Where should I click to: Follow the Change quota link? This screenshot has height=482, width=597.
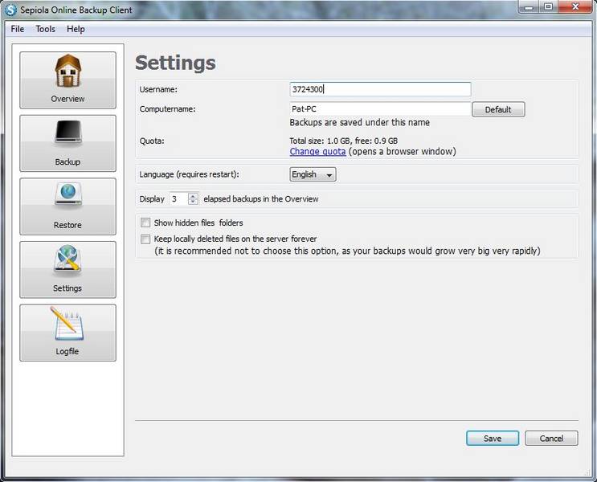click(317, 152)
